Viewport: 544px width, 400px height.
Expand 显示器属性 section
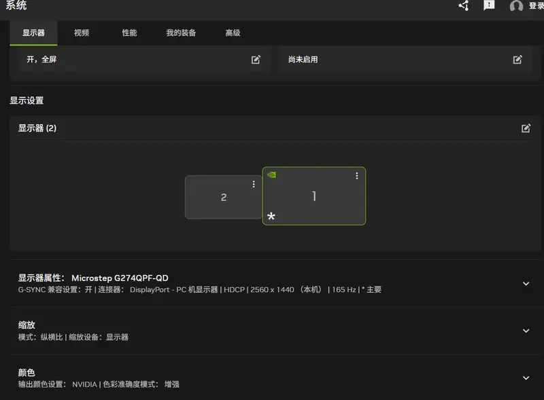pos(526,284)
